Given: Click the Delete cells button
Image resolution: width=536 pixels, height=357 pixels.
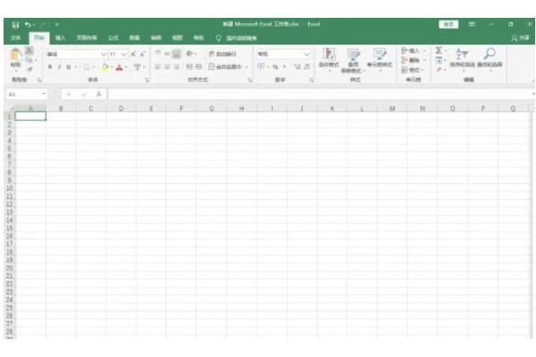Looking at the screenshot, I should pos(413,60).
